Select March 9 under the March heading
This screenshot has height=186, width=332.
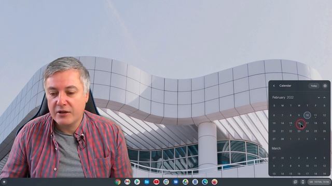tap(299, 166)
